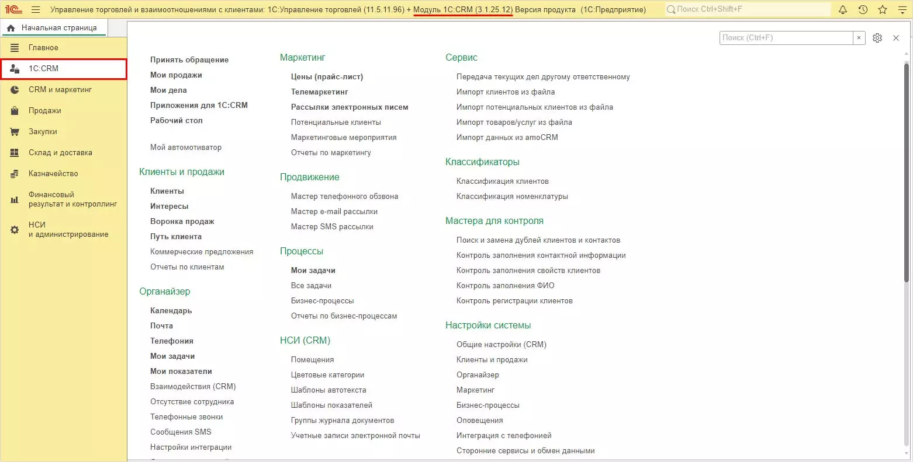This screenshot has width=913, height=462.
Task: Open Маркетинговые мероприятия
Action: (344, 138)
